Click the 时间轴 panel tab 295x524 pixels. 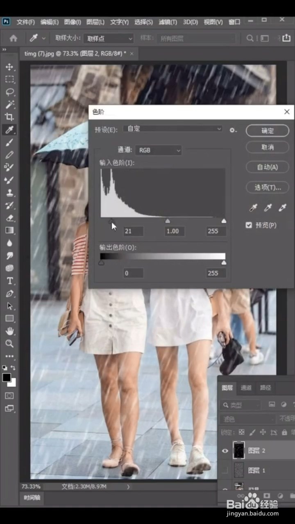[x=32, y=498]
